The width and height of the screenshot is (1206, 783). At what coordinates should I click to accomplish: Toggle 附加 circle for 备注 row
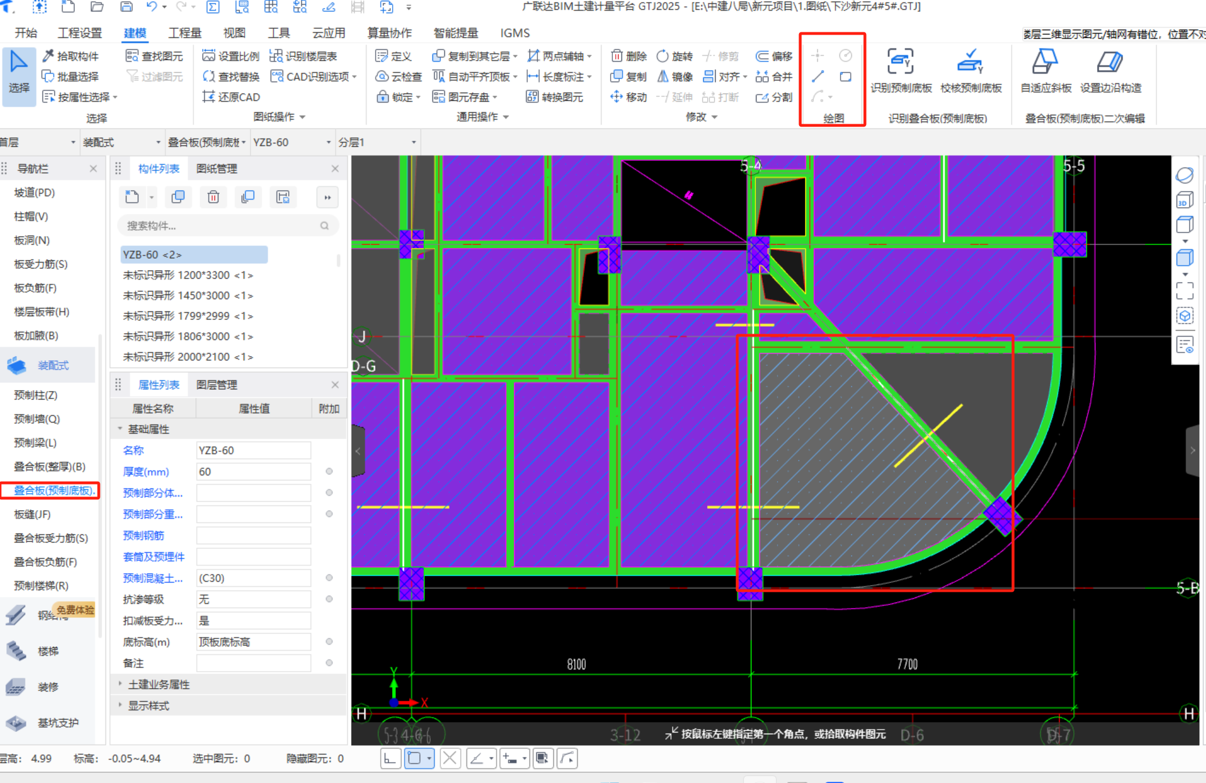329,663
